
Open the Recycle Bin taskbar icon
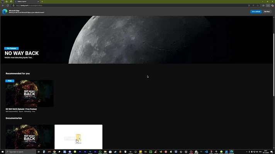pyautogui.click(x=126, y=152)
